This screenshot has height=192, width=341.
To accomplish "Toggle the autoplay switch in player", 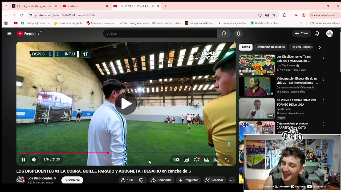I will [176, 159].
